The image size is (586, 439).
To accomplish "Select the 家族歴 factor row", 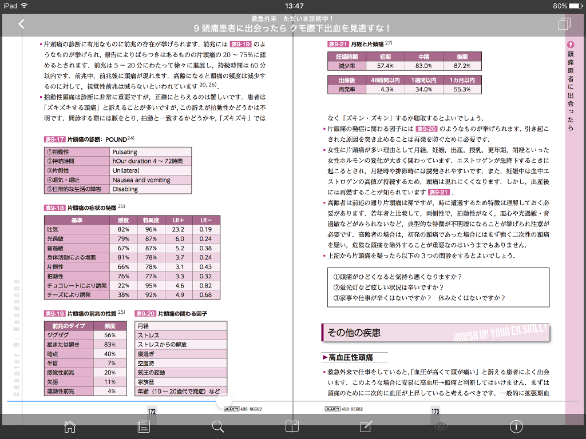I will 181,382.
